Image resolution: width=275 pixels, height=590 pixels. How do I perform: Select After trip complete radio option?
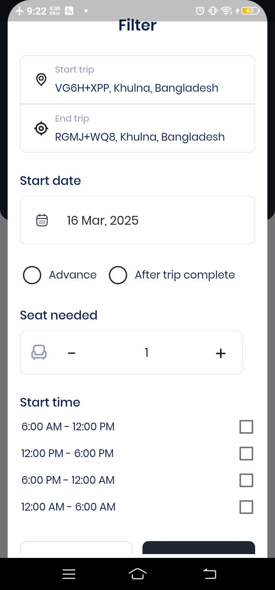(118, 275)
